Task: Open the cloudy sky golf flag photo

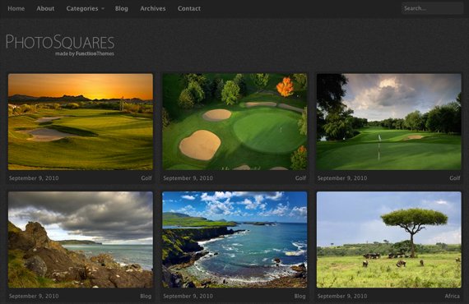Action: 389,122
